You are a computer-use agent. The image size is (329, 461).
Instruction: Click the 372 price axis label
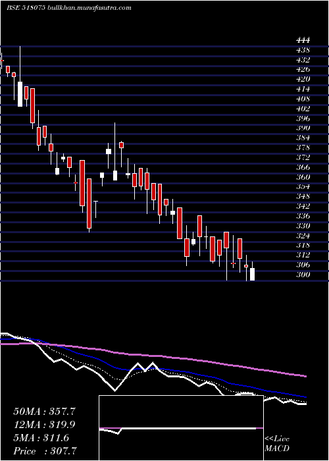click(303, 157)
